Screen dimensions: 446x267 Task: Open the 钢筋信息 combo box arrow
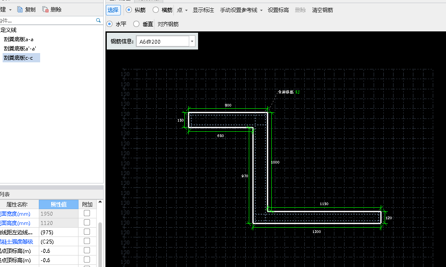192,41
